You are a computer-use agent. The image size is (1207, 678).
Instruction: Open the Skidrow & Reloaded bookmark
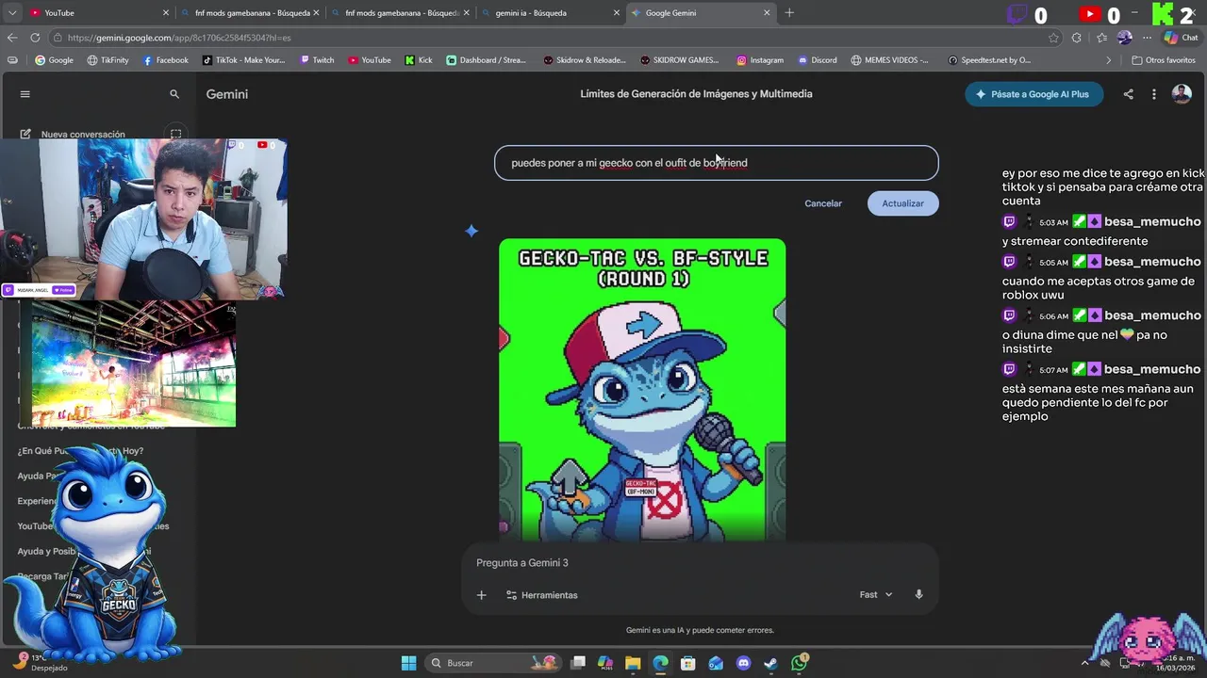pyautogui.click(x=584, y=60)
